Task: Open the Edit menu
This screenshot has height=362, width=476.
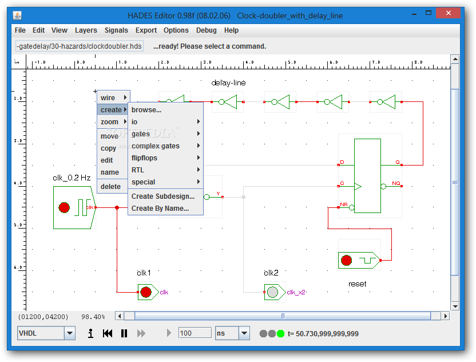Action: pyautogui.click(x=38, y=30)
